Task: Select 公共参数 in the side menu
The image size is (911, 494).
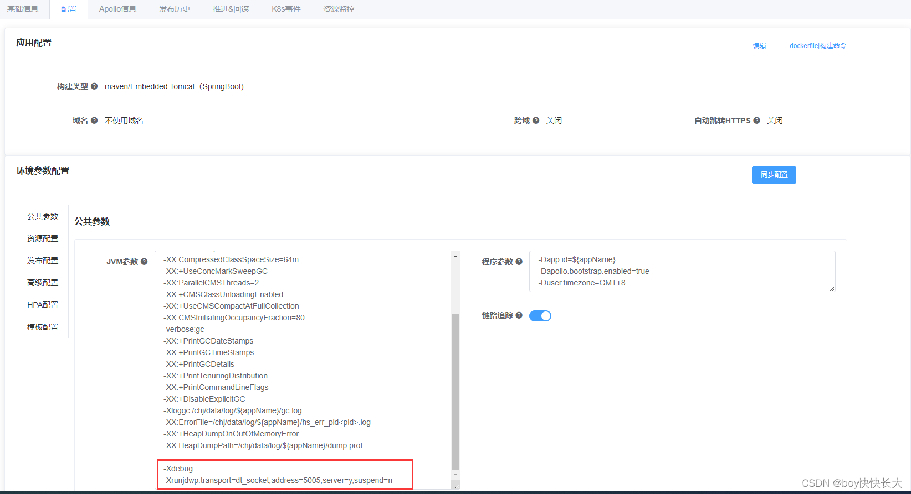Action: pos(43,216)
